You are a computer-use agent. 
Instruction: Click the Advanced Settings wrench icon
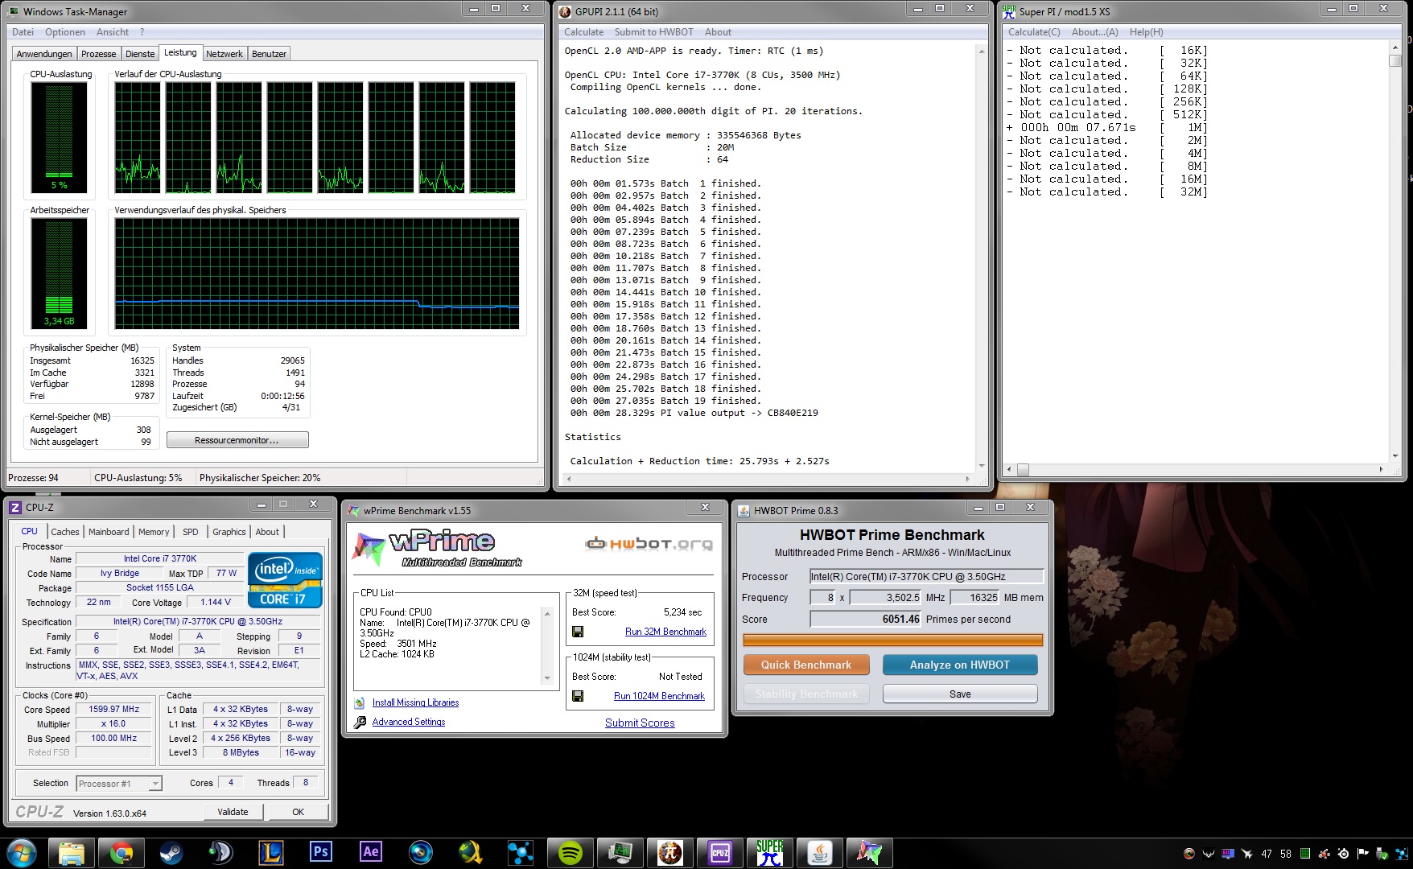click(360, 722)
